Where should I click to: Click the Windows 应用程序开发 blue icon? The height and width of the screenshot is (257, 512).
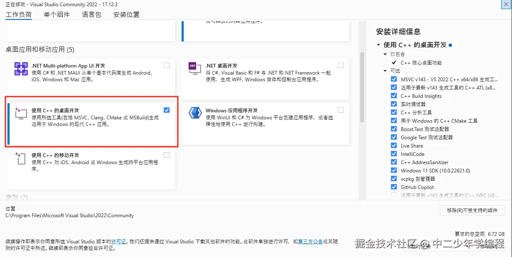pyautogui.click(x=195, y=113)
